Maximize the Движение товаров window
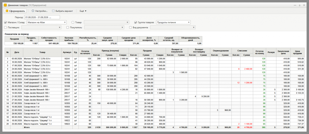 (300, 5)
